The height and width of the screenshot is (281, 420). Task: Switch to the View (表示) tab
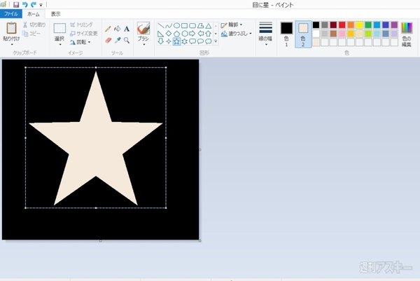[x=56, y=14]
